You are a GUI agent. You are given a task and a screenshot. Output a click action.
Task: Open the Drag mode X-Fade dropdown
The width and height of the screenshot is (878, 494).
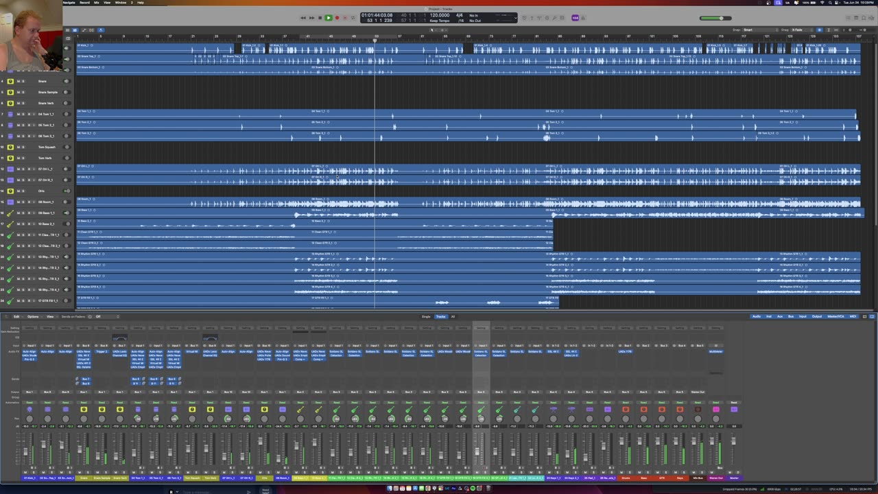point(798,30)
